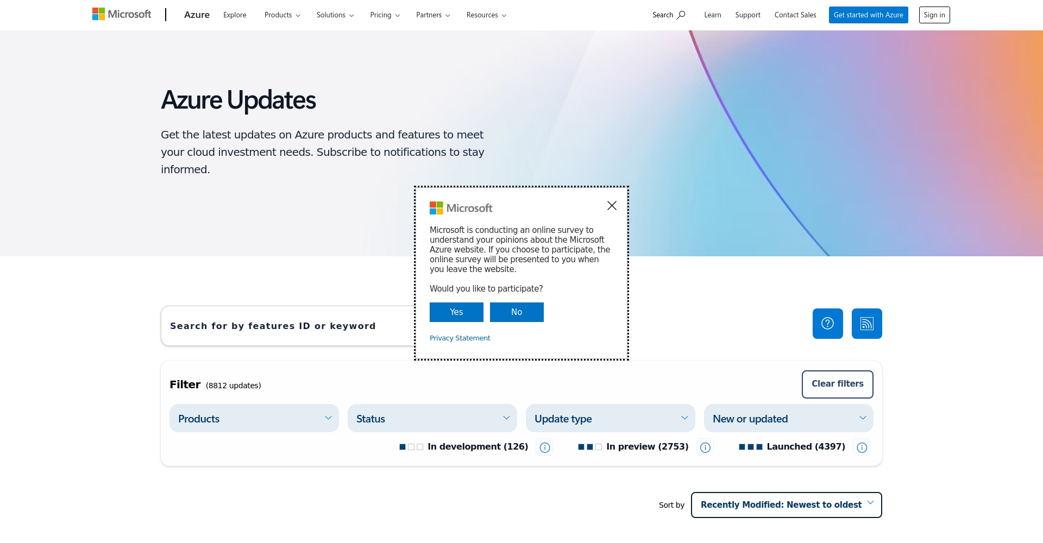Click the Sign in button
Image resolution: width=1043 pixels, height=543 pixels.
tap(934, 15)
